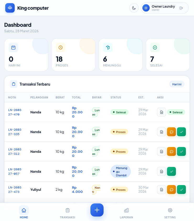This screenshot has width=194, height=221.
Task: Open nota link LN-260327-057
Action: click(15, 171)
